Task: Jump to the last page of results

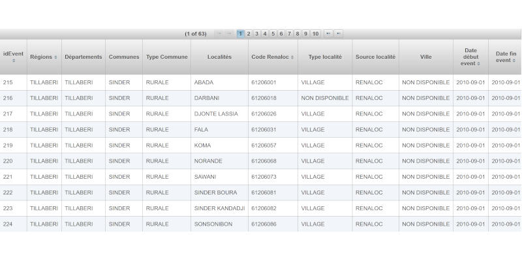Action: (339, 34)
